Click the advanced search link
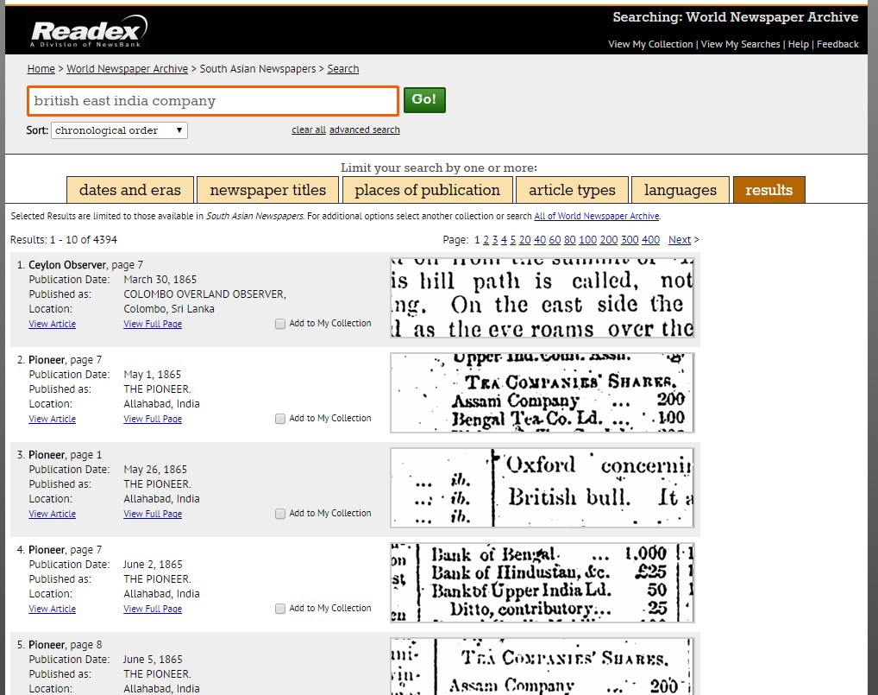 (x=364, y=130)
